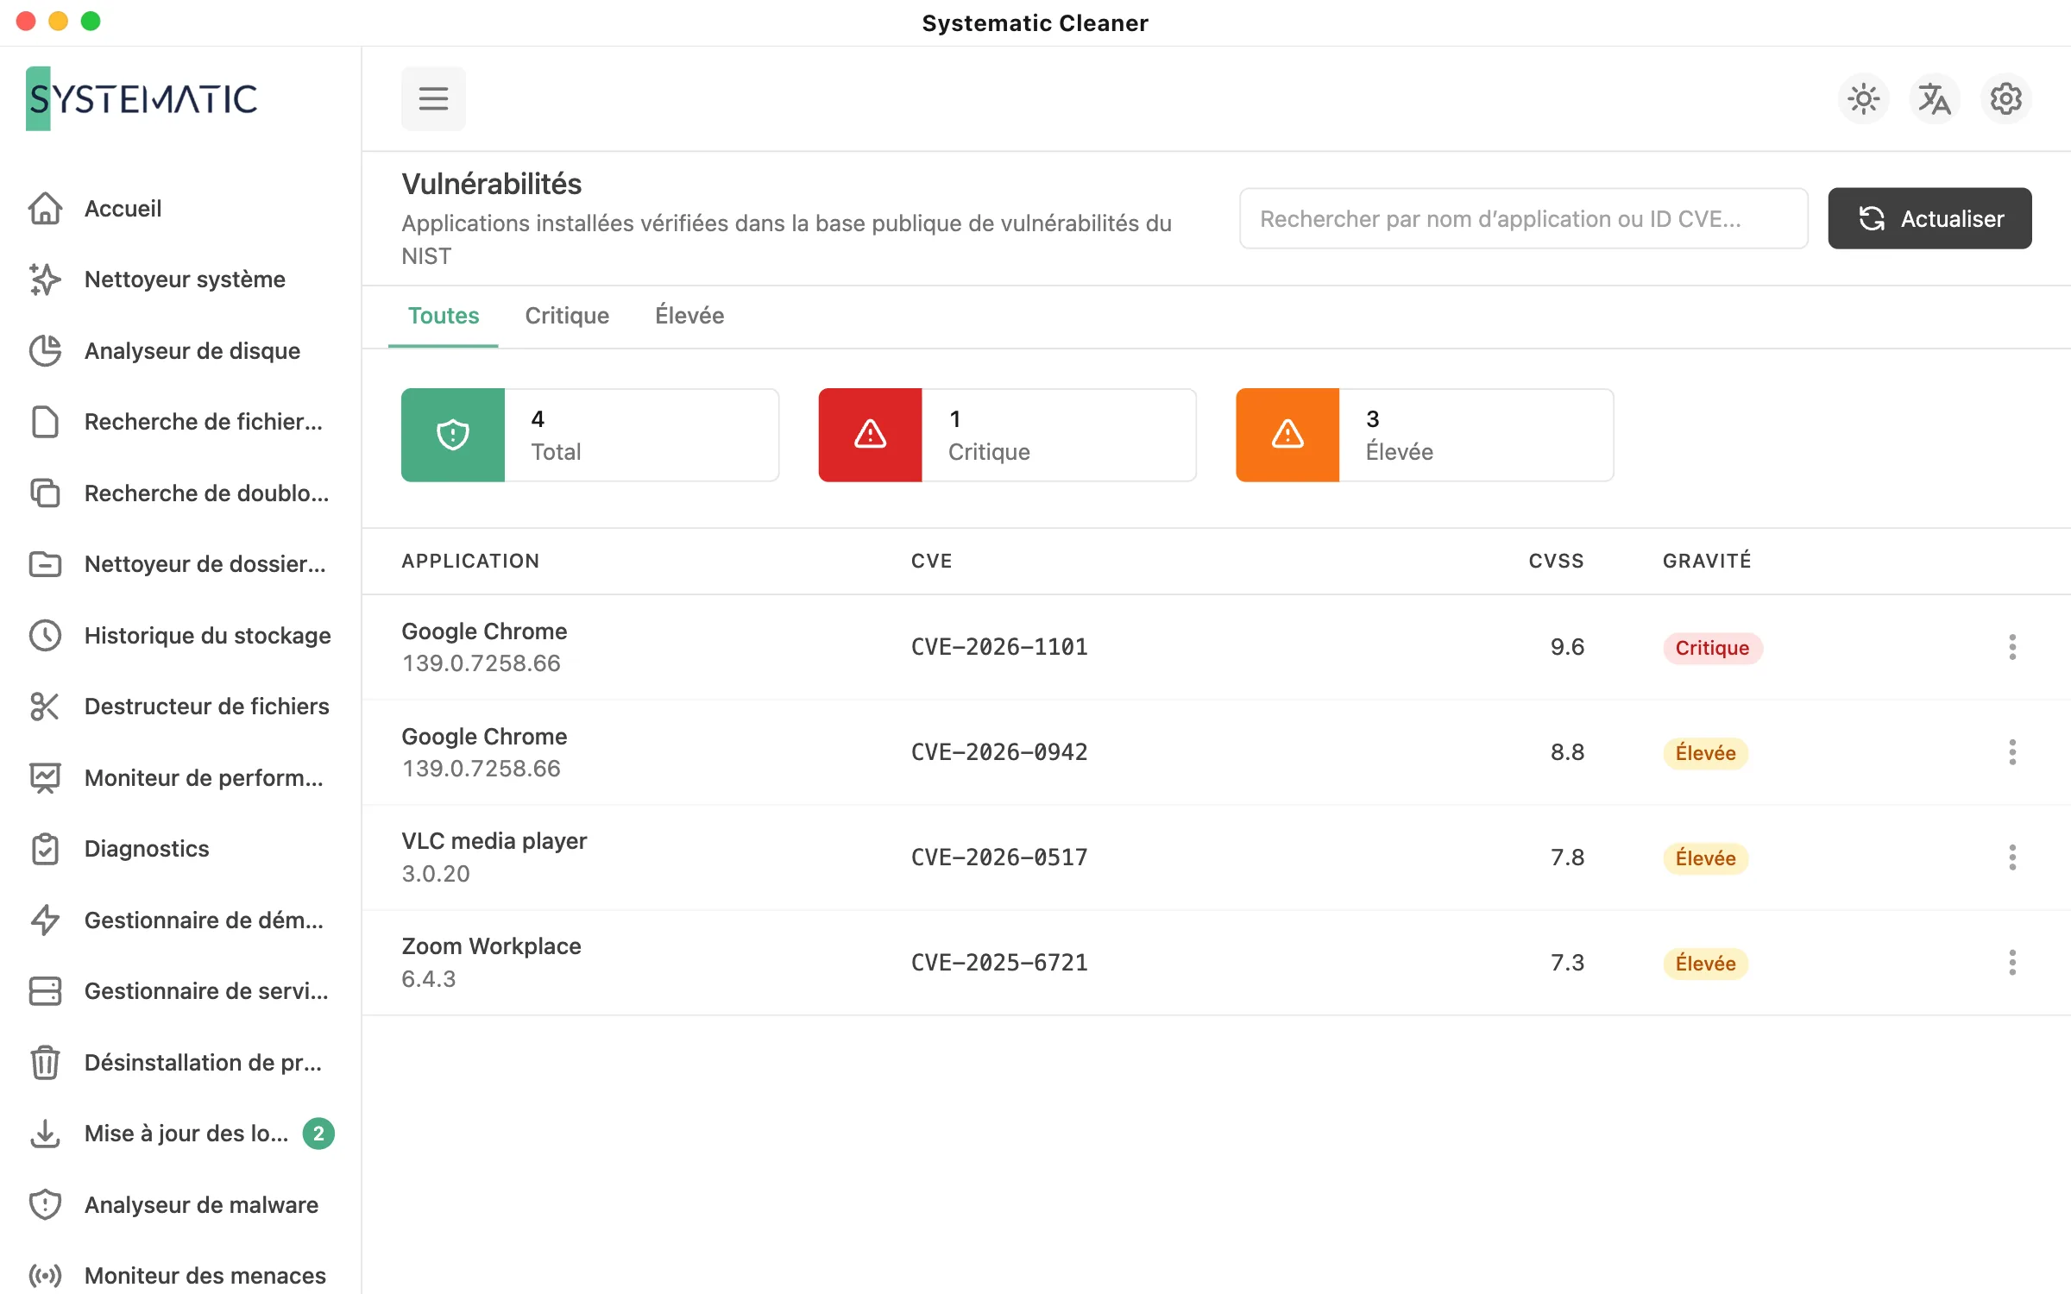Open the language translation icon
Image resolution: width=2071 pixels, height=1294 pixels.
coord(1935,99)
